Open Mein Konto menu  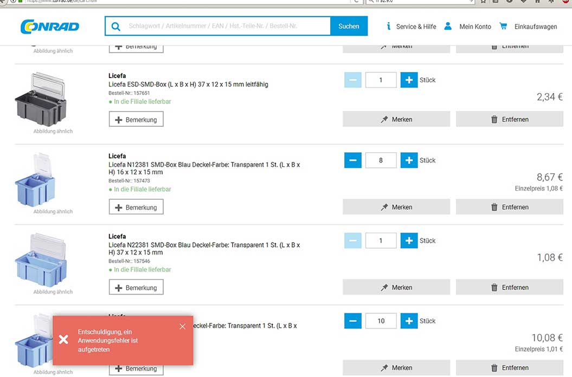(x=475, y=27)
